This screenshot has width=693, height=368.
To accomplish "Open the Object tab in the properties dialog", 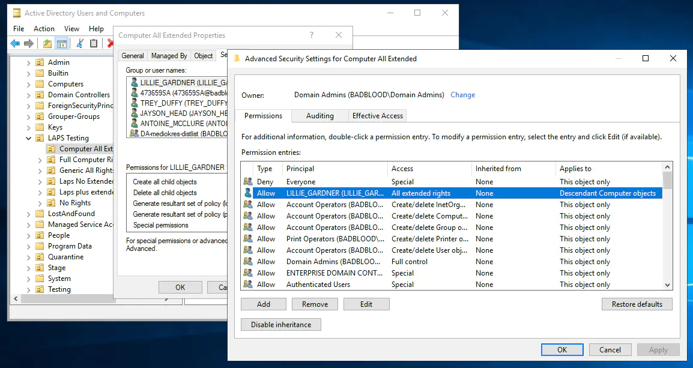I will click(204, 56).
